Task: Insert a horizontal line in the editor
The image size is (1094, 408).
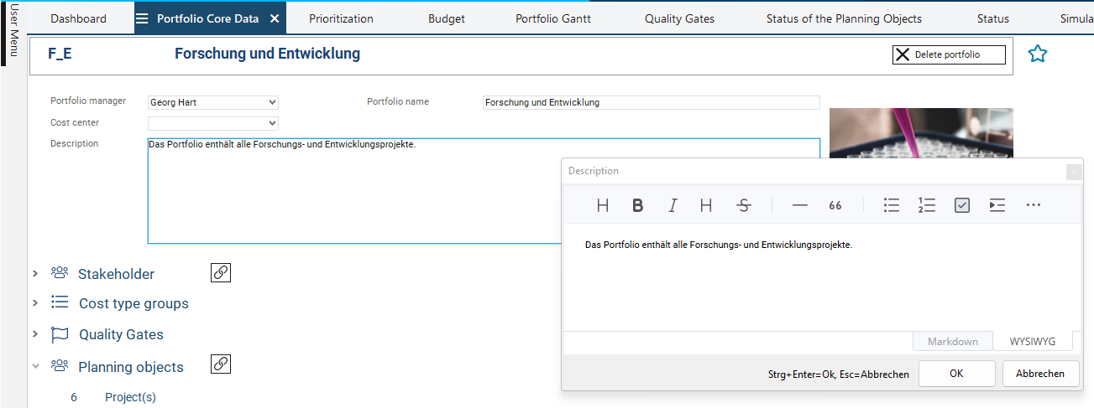Action: [799, 205]
